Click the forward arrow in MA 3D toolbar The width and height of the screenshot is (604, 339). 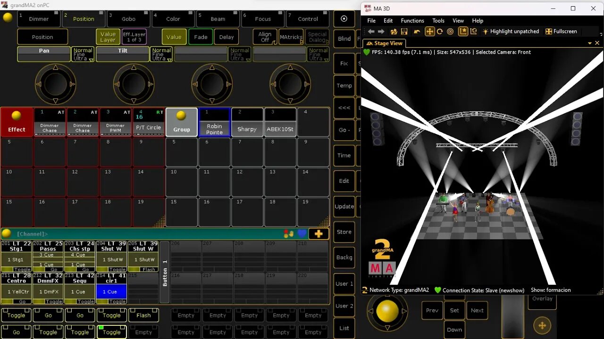[381, 32]
